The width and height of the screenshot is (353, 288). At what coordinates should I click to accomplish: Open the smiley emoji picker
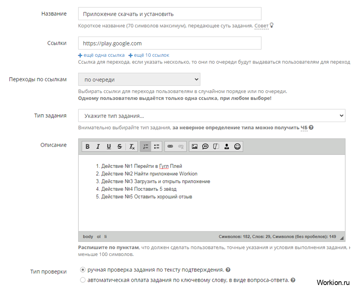[237, 147]
